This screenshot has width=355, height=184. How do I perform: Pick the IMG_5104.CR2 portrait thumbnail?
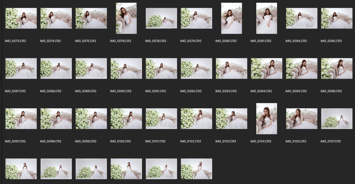[267, 119]
